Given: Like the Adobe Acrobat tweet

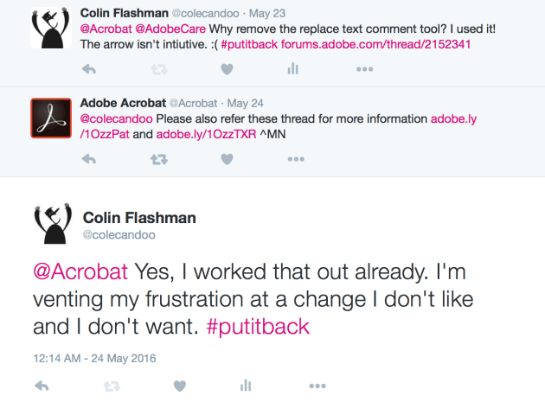Looking at the screenshot, I should click(227, 159).
